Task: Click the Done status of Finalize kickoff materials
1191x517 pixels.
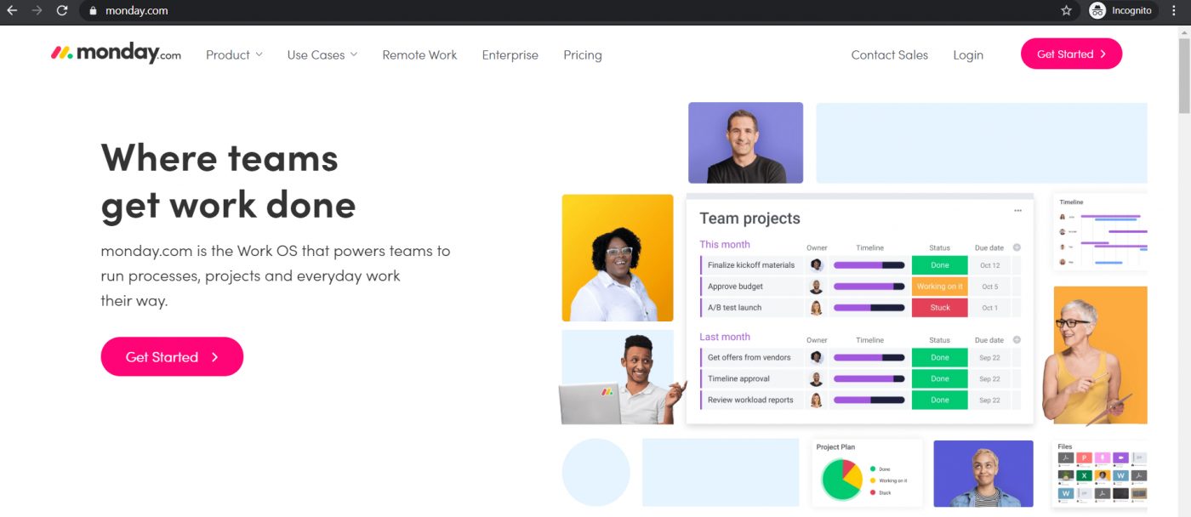Action: 940,265
